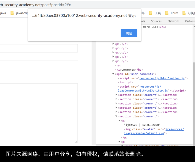This screenshot has width=195, height=162.
Task: Click the browser address bar URL
Action: [35, 5]
